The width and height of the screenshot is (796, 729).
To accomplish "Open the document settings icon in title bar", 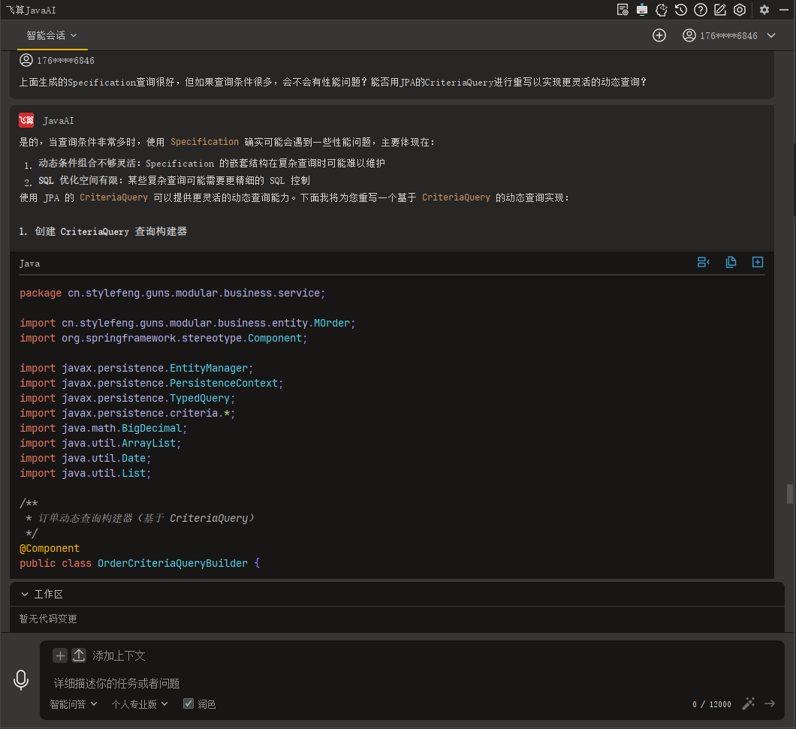I will pyautogui.click(x=623, y=10).
